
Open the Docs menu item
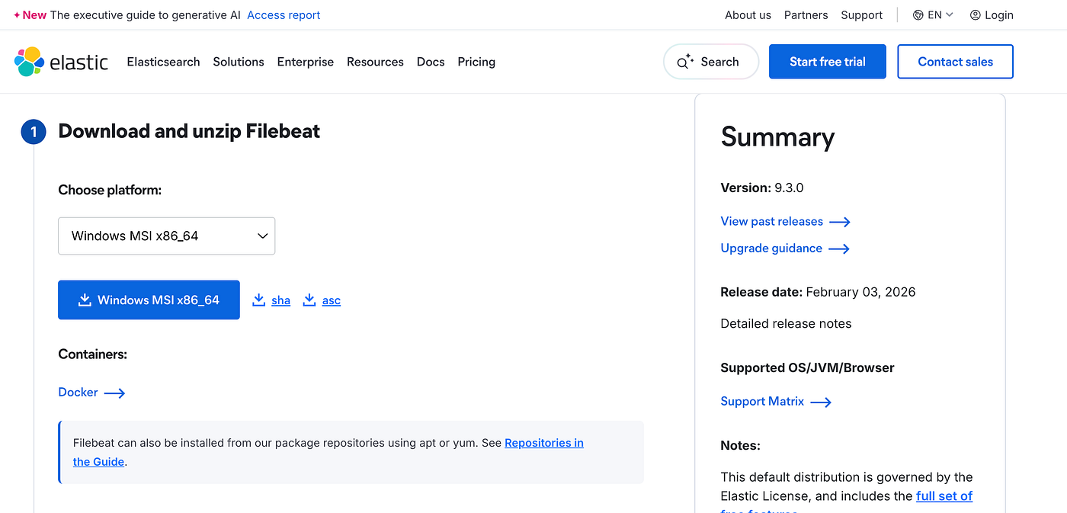[x=431, y=62]
